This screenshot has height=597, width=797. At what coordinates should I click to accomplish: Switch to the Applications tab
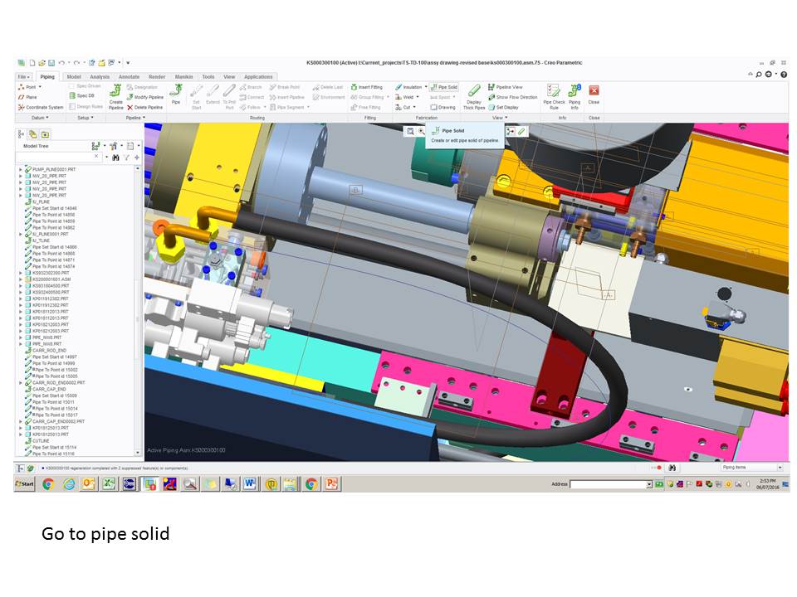click(258, 76)
